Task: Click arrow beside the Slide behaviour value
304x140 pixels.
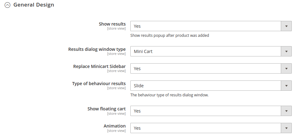Action: (x=286, y=86)
